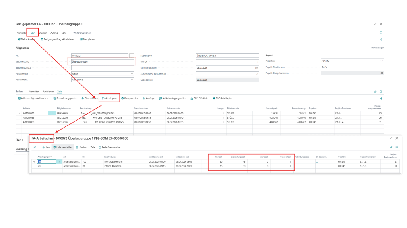Close the FA-Arbeitsplan window

tap(397, 138)
